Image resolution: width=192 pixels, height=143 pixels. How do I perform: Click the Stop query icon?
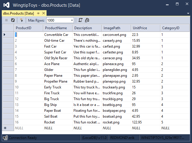pos(6,20)
